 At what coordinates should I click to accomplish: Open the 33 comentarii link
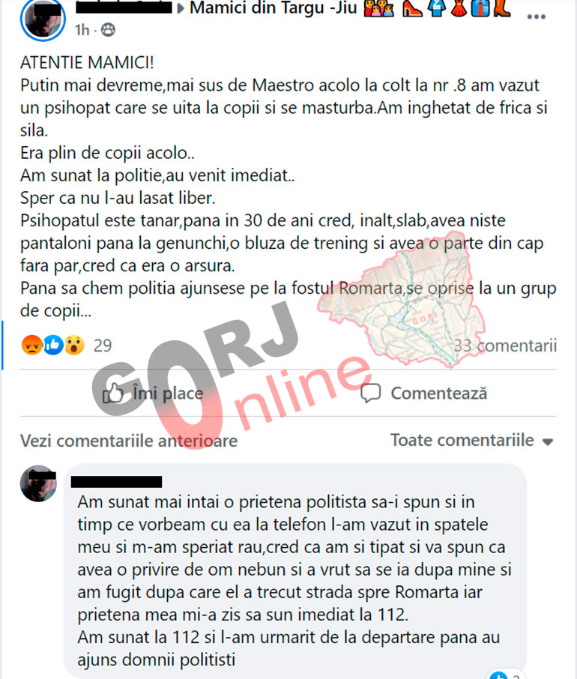click(505, 345)
